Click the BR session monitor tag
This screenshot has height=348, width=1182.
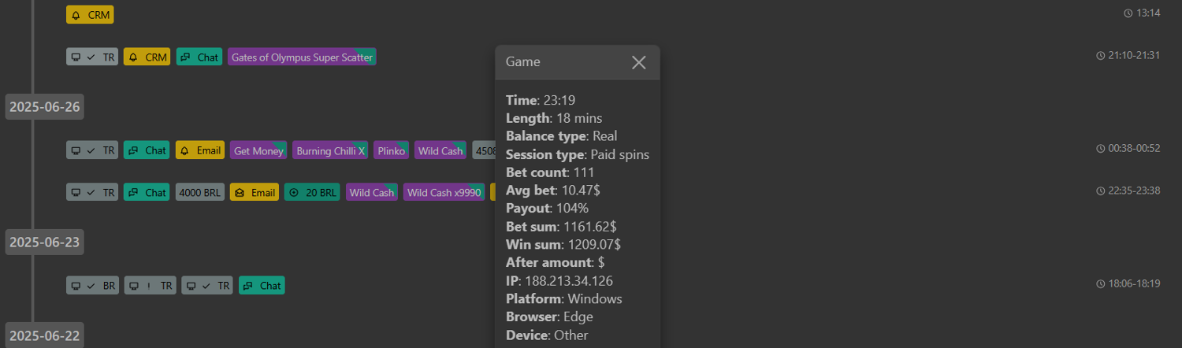point(92,286)
